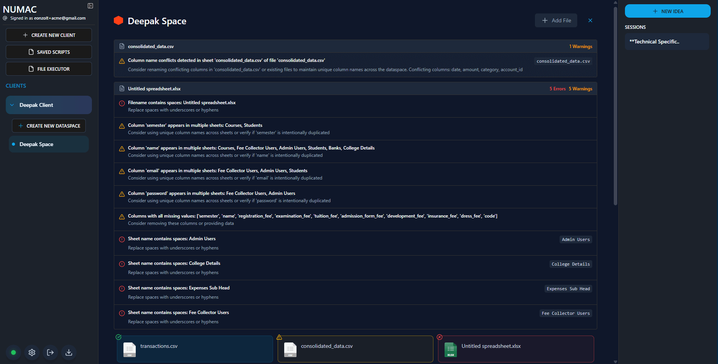Click the Untitled spreadsheet.xlsx file icon
The width and height of the screenshot is (718, 364).
coord(451,349)
